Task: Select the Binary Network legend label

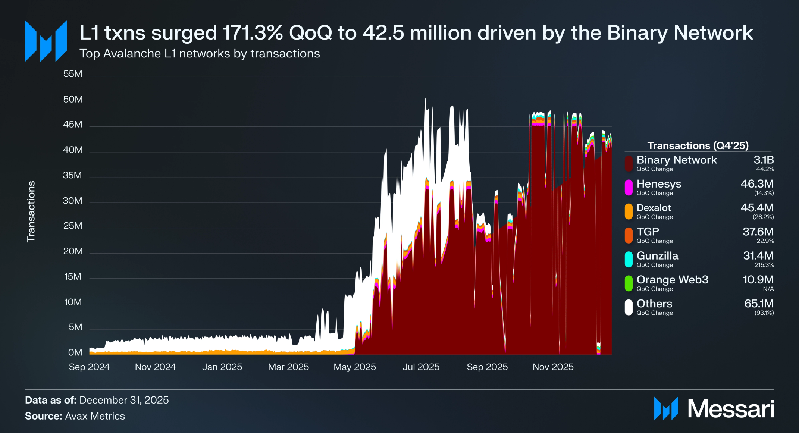Action: point(676,160)
